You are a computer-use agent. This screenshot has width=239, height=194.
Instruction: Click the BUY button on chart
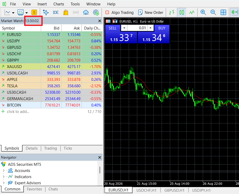coord(162,28)
